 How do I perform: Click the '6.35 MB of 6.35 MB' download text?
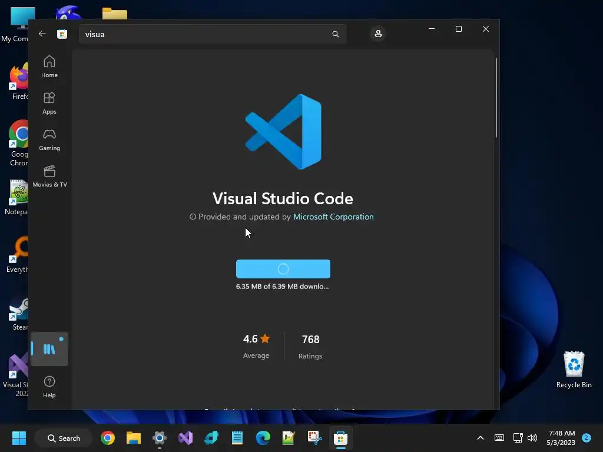pos(282,287)
